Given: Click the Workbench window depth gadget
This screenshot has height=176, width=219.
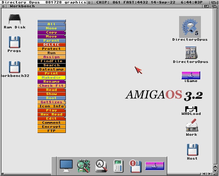Looking at the screenshot, I should tap(214, 6).
